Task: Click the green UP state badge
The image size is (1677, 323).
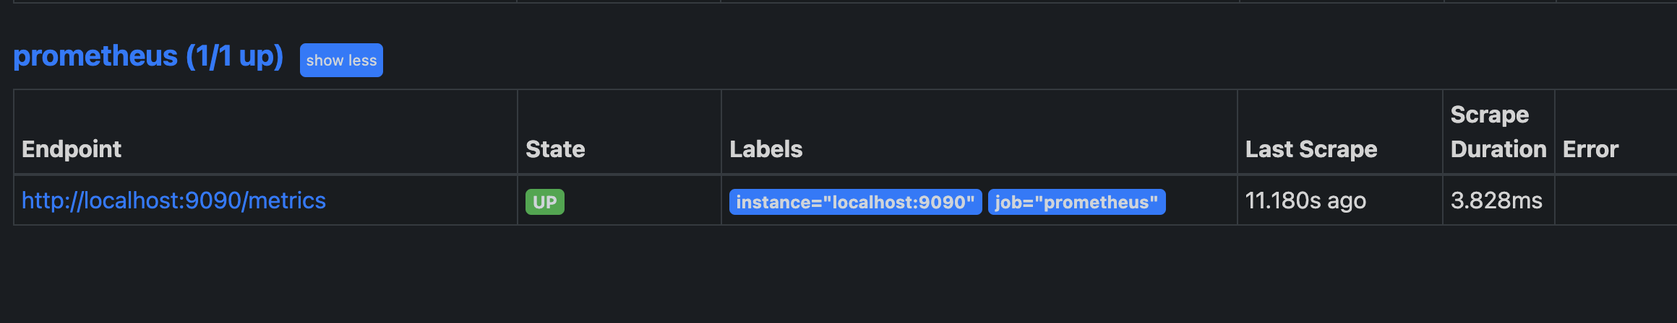Action: [x=544, y=202]
